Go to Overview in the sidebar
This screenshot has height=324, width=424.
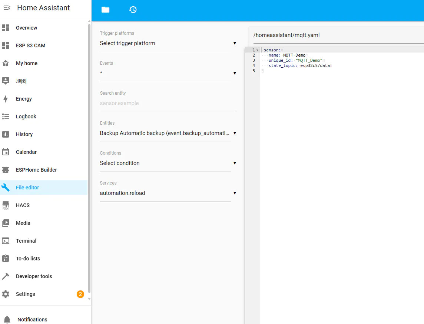pos(27,28)
